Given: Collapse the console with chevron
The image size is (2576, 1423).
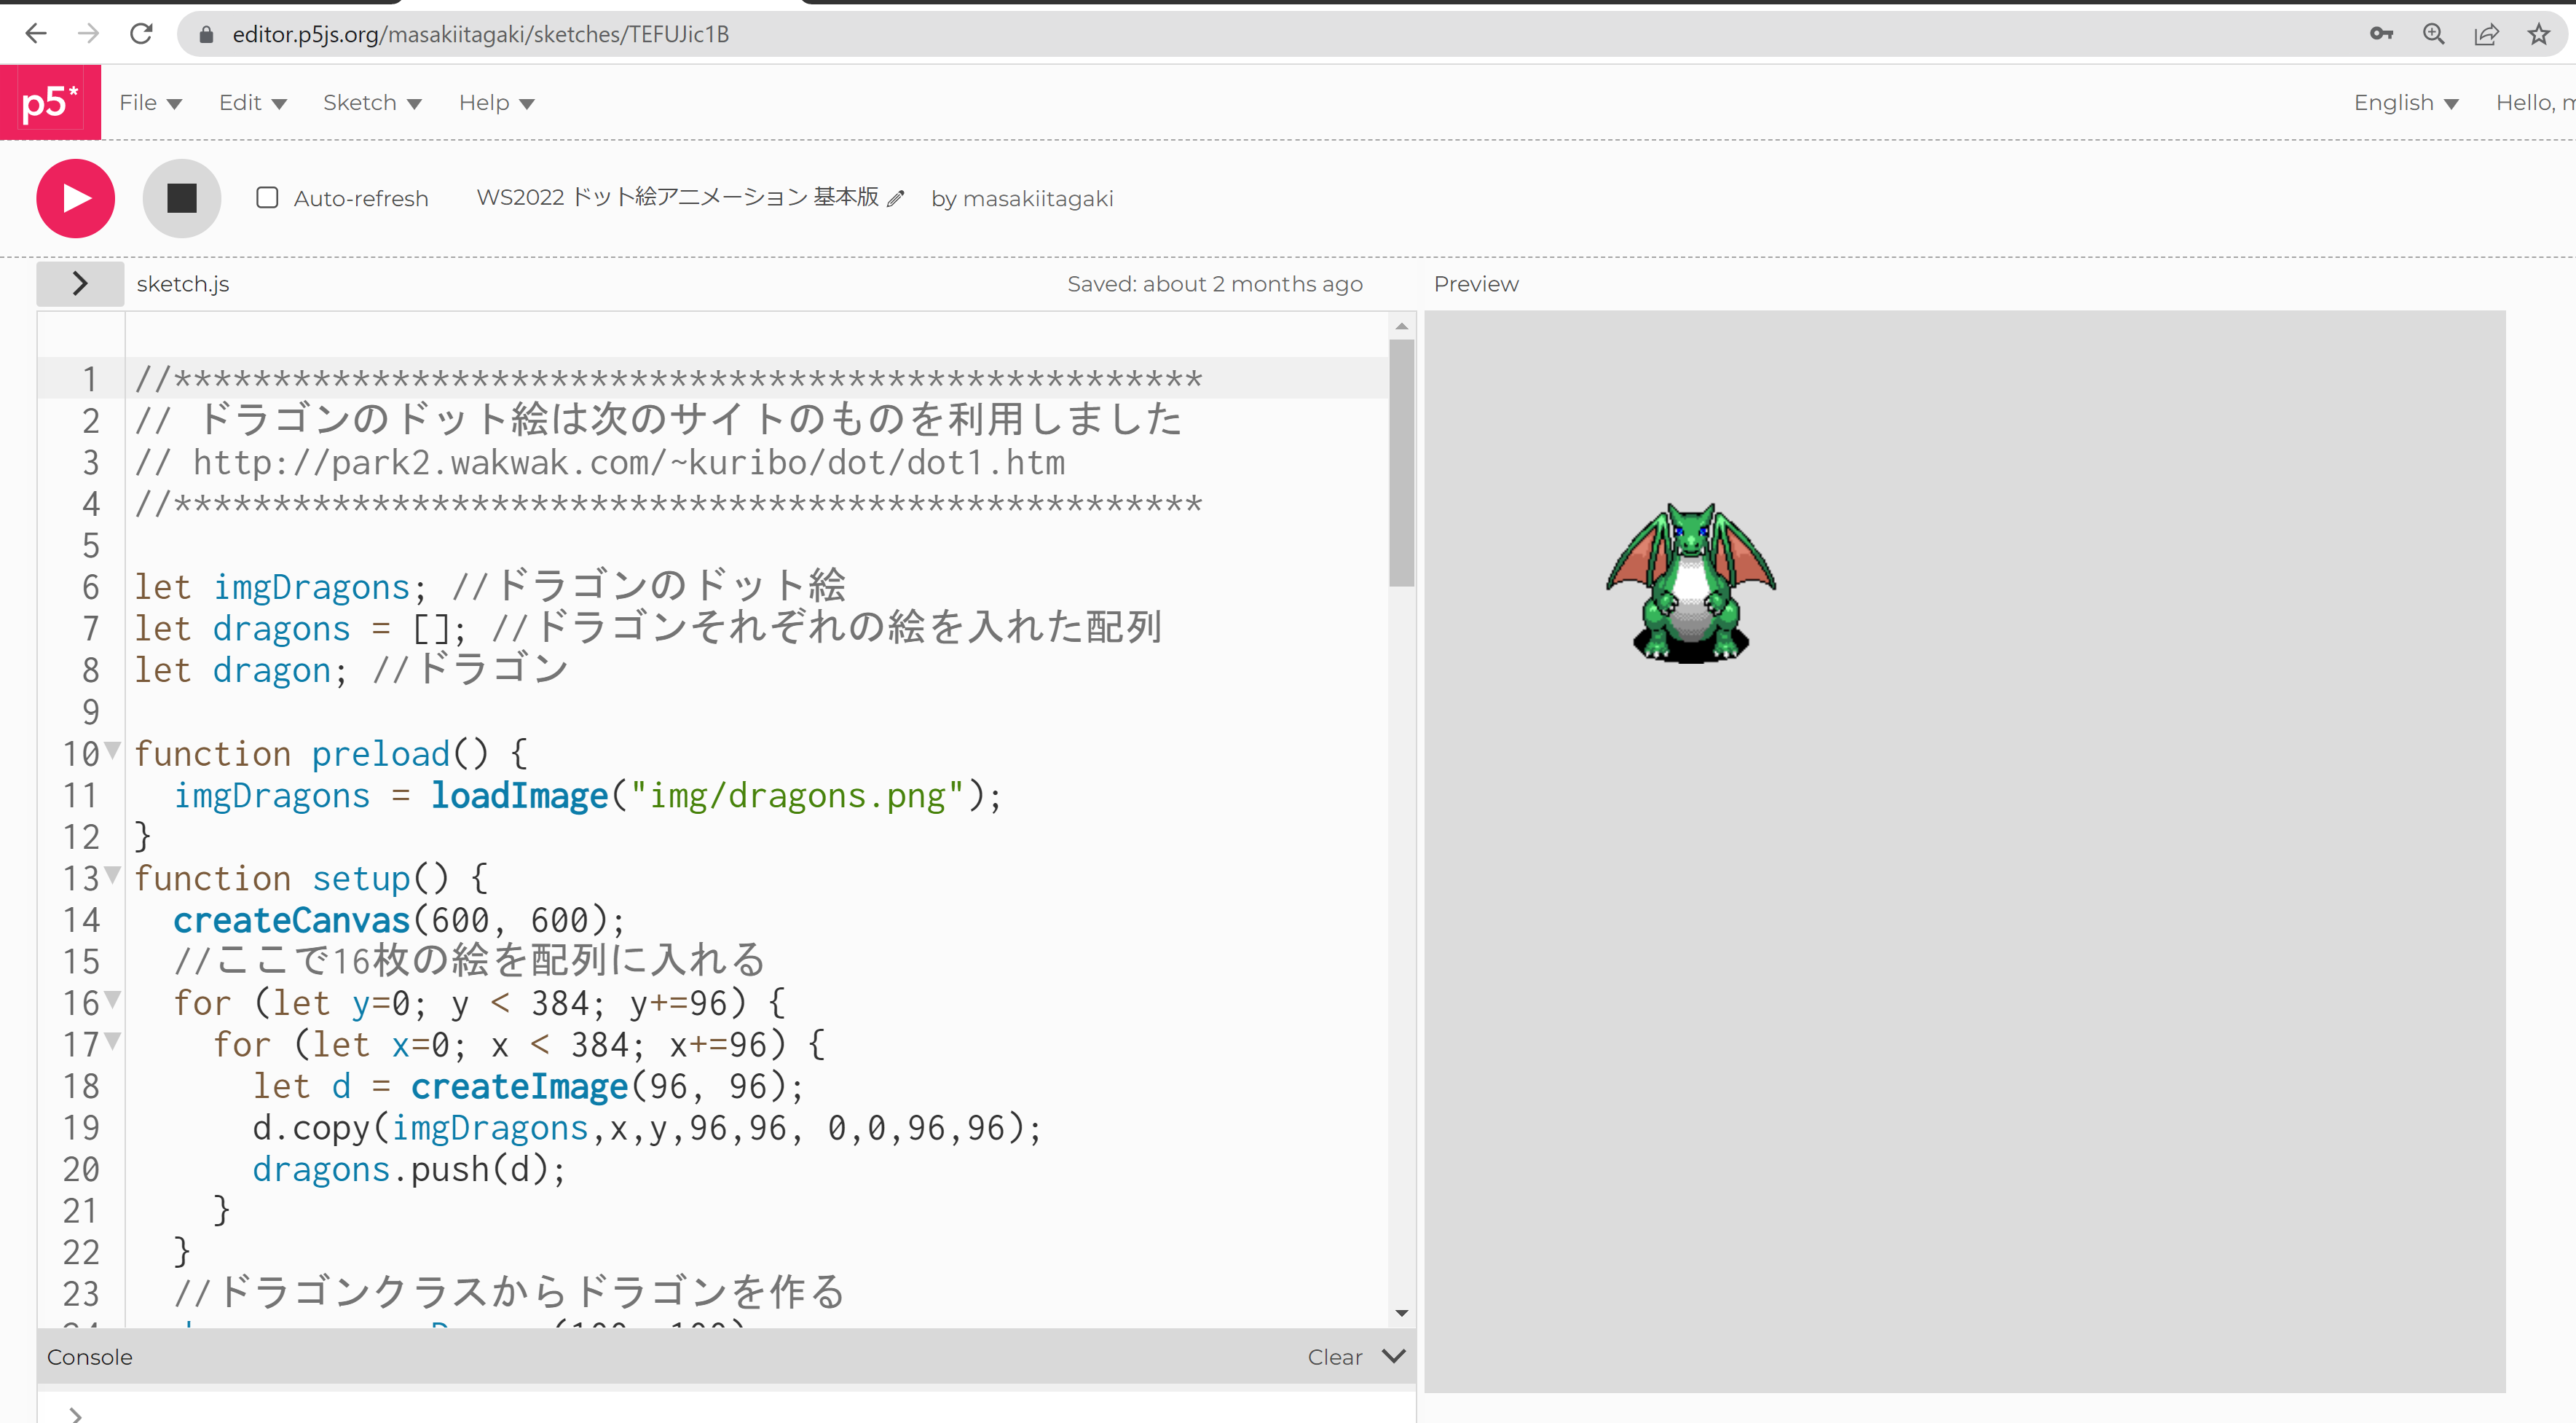Looking at the screenshot, I should pyautogui.click(x=1393, y=1356).
